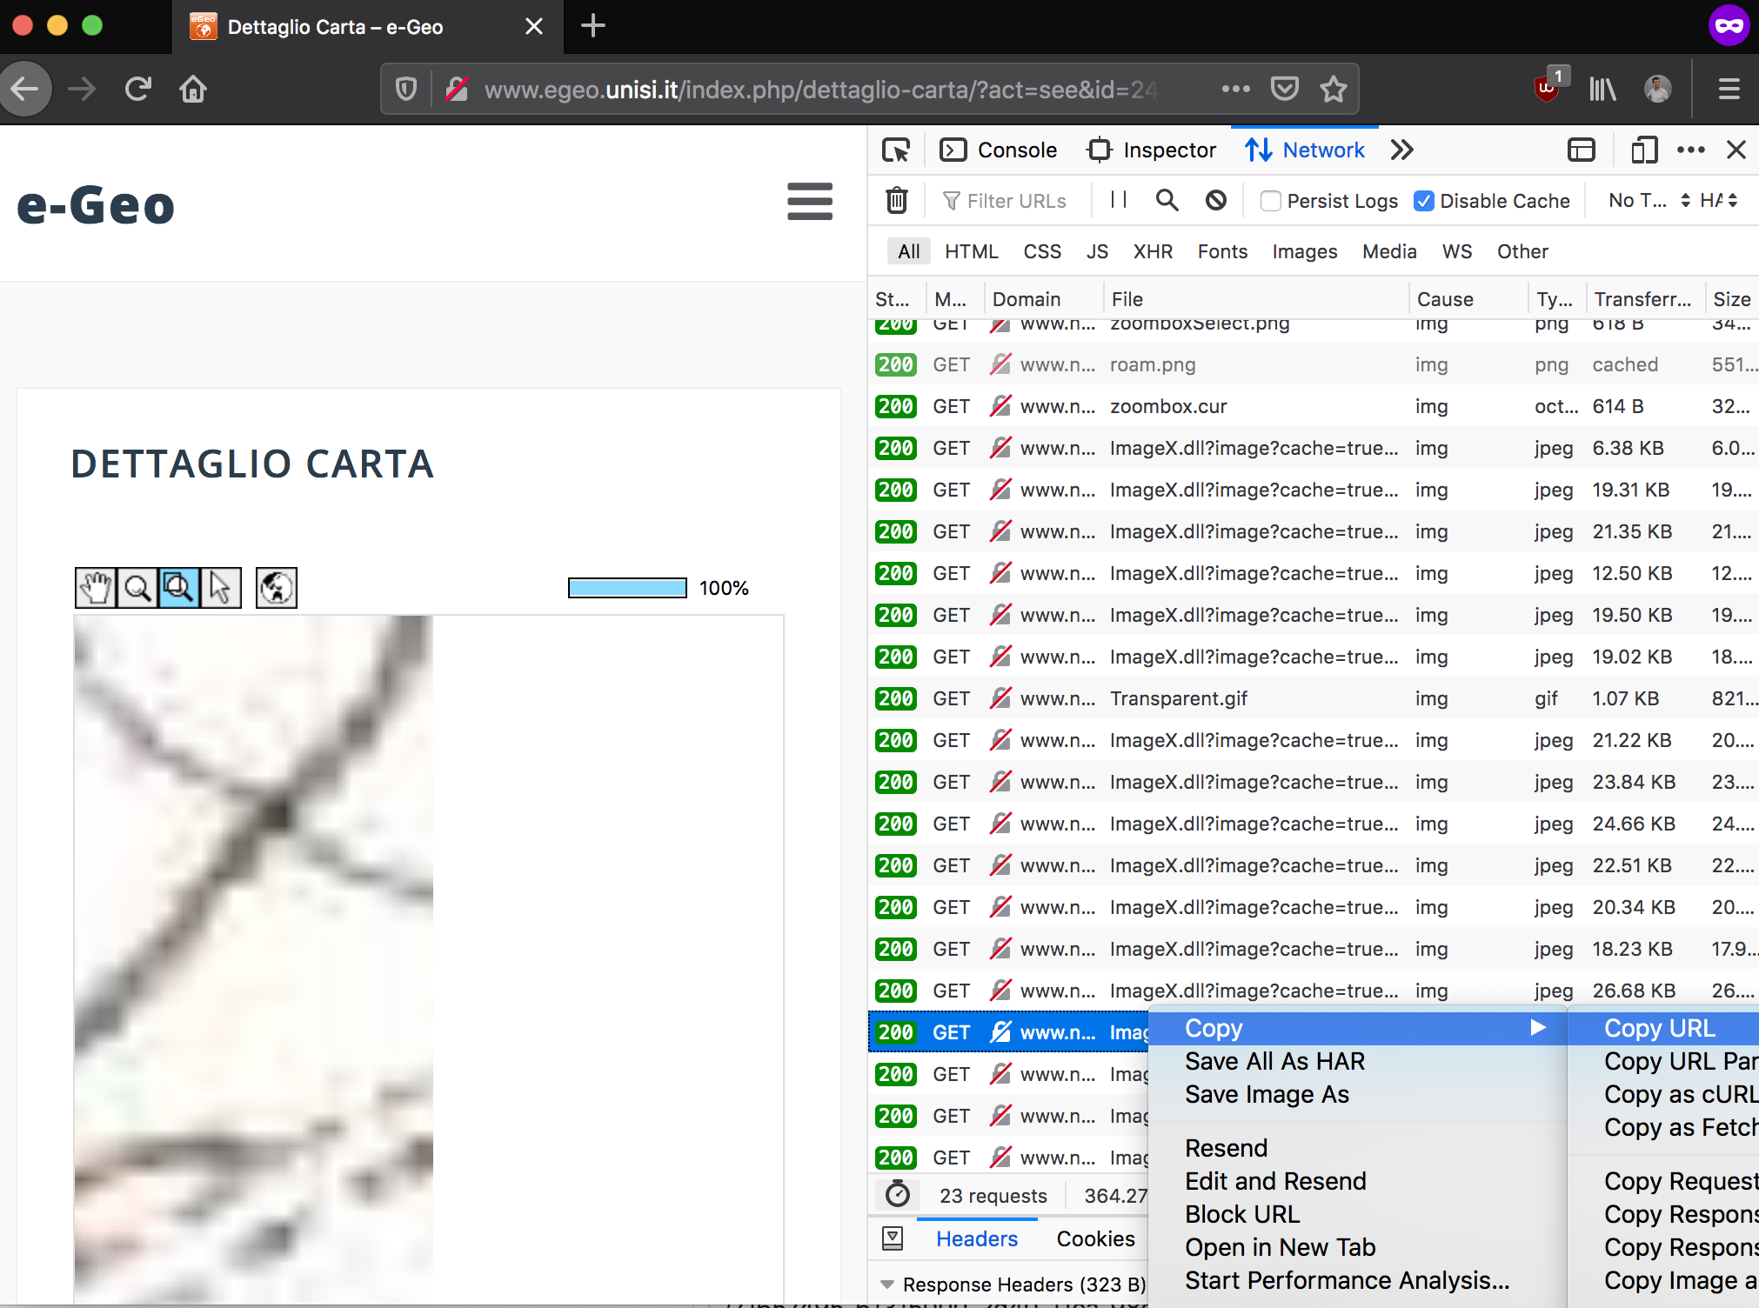1759x1308 pixels.
Task: Go to browser home page
Action: (193, 89)
